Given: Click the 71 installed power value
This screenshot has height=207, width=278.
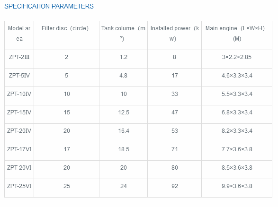Looking at the screenshot, I should point(175,149).
